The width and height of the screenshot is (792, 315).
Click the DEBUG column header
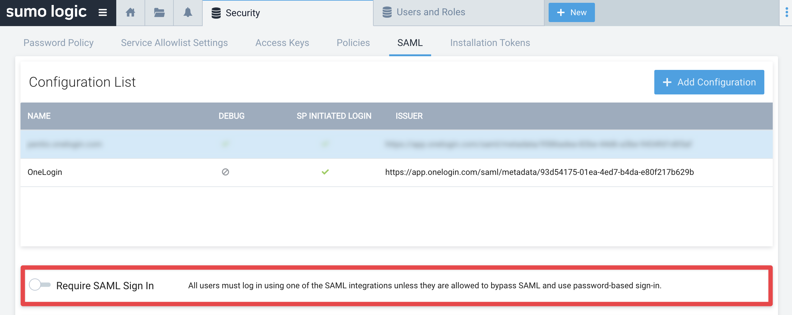click(232, 116)
